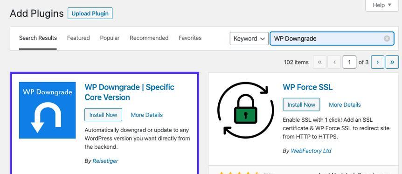Screen dimensions: 402x174
Task: Click the current page number field
Action: pyautogui.click(x=349, y=62)
